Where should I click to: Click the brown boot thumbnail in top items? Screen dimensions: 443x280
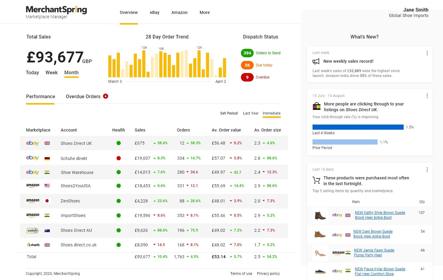[x=320, y=215]
